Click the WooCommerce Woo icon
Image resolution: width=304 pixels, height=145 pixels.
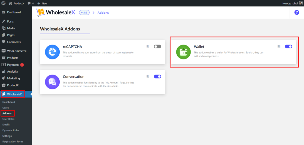coord(4,51)
